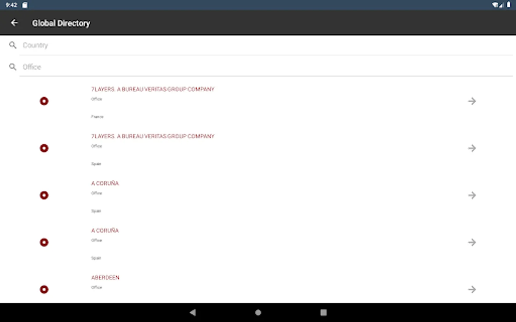
Task: Click the magnifier icon beside Country
Action: point(13,45)
